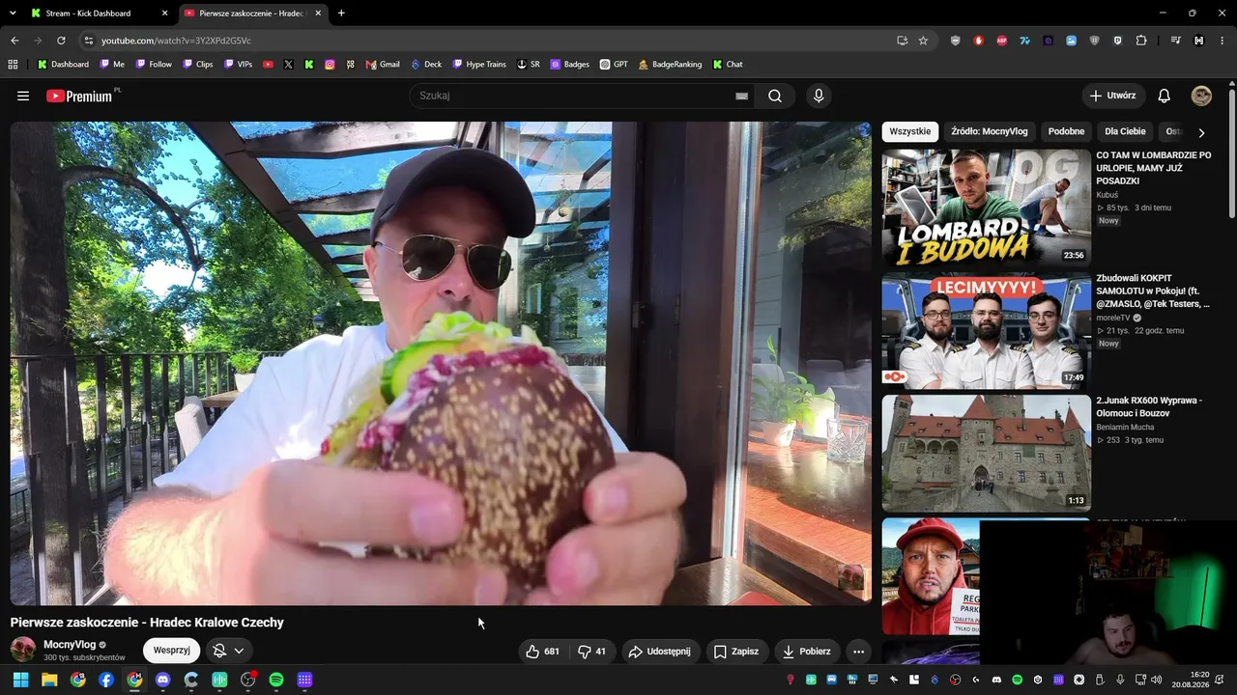Open the Hype Trains bookmark
The image size is (1237, 695).
pyautogui.click(x=478, y=65)
